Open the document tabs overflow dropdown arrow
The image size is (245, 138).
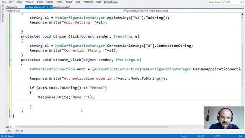pyautogui.click(x=243, y=7)
